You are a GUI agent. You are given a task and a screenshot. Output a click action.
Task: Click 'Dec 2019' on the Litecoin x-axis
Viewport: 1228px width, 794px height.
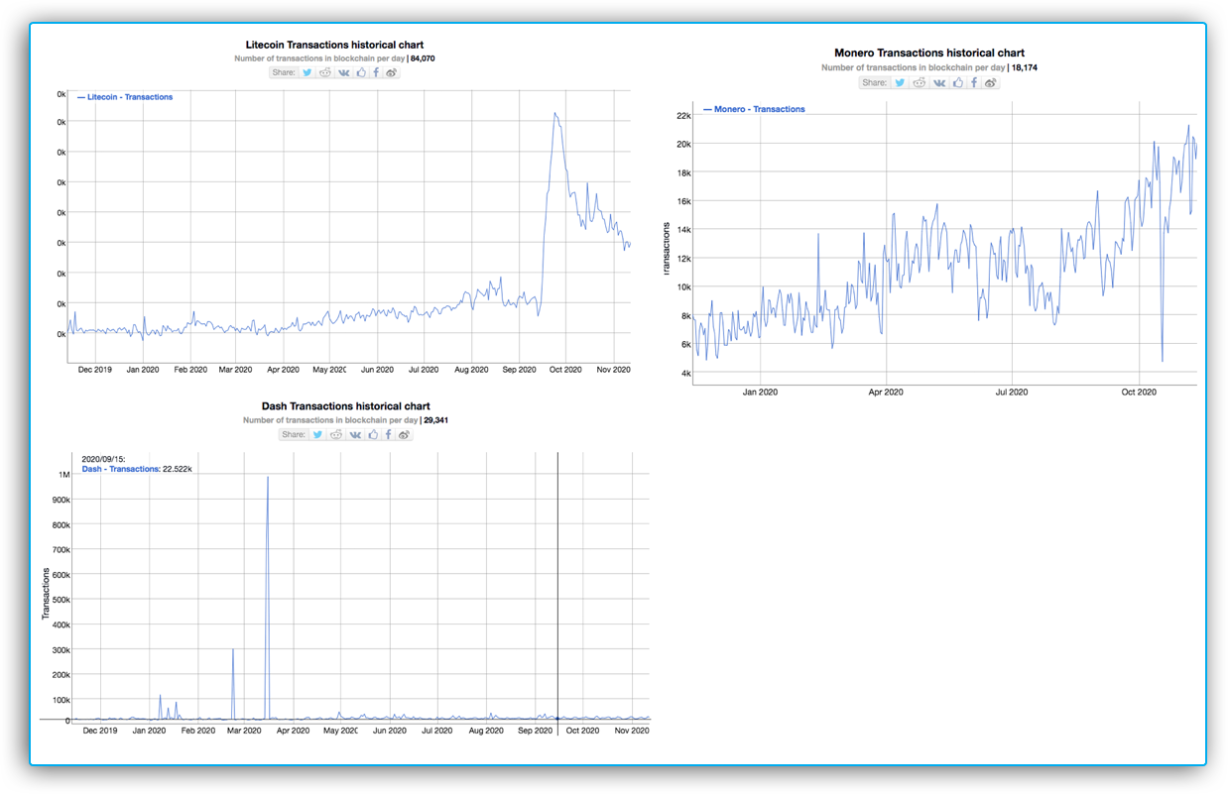pyautogui.click(x=94, y=370)
